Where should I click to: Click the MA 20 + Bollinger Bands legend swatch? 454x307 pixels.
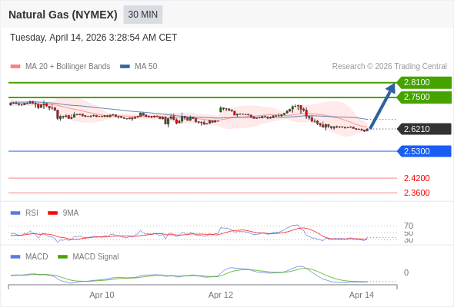click(x=15, y=67)
